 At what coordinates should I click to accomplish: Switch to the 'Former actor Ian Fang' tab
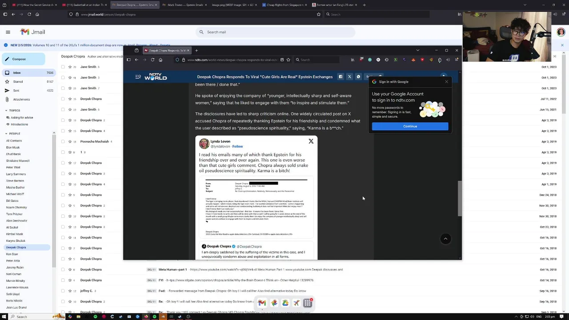[x=335, y=5]
